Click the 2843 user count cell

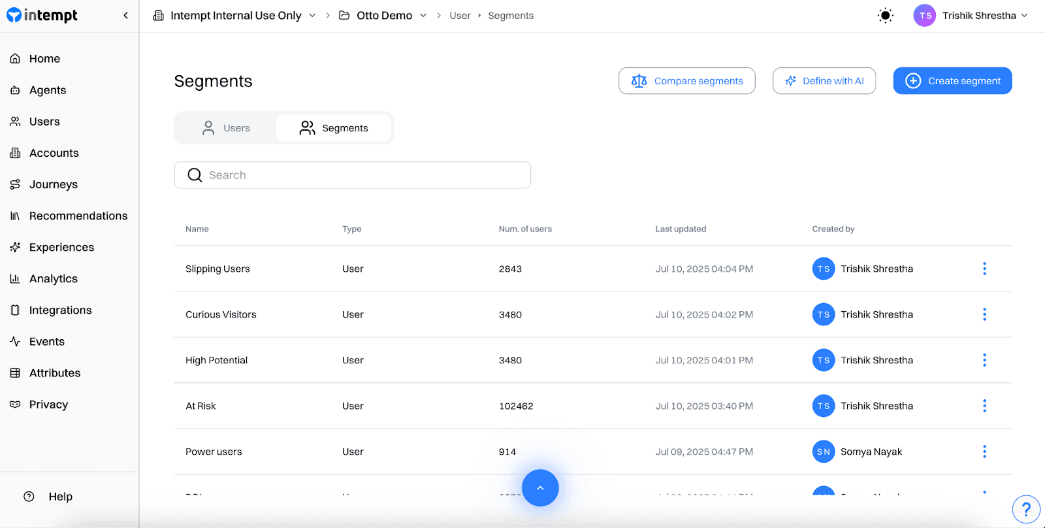[x=510, y=269]
